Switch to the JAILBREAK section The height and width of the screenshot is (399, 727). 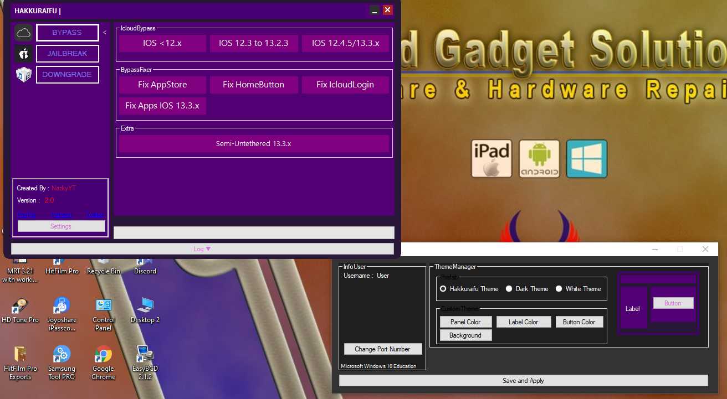coord(67,54)
